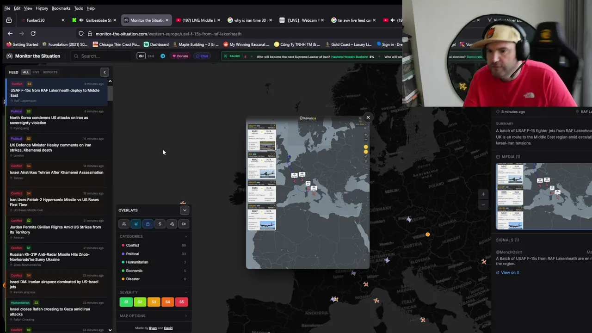Viewport: 592px width, 333px height.
Task: Open Ryan's credit link
Action: click(153, 328)
